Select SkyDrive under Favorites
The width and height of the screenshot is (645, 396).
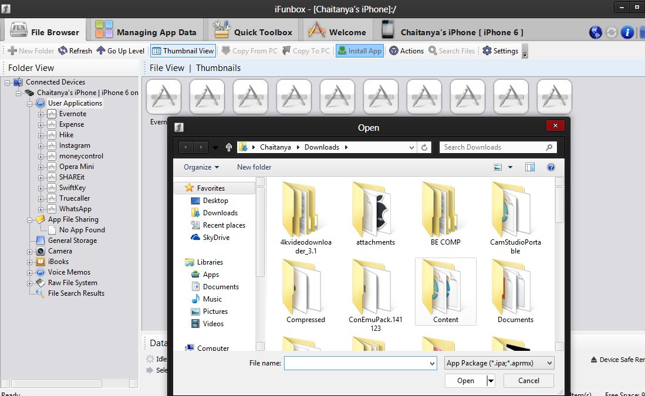[216, 237]
